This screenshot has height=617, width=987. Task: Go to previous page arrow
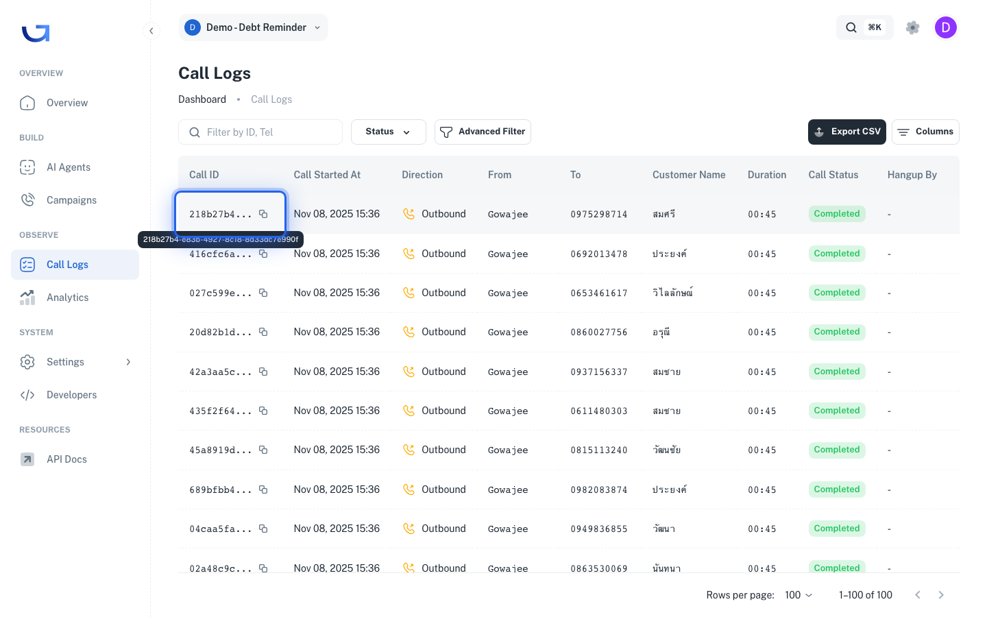[x=918, y=595]
